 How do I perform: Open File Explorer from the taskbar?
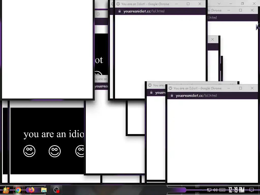pyautogui.click(x=44, y=190)
